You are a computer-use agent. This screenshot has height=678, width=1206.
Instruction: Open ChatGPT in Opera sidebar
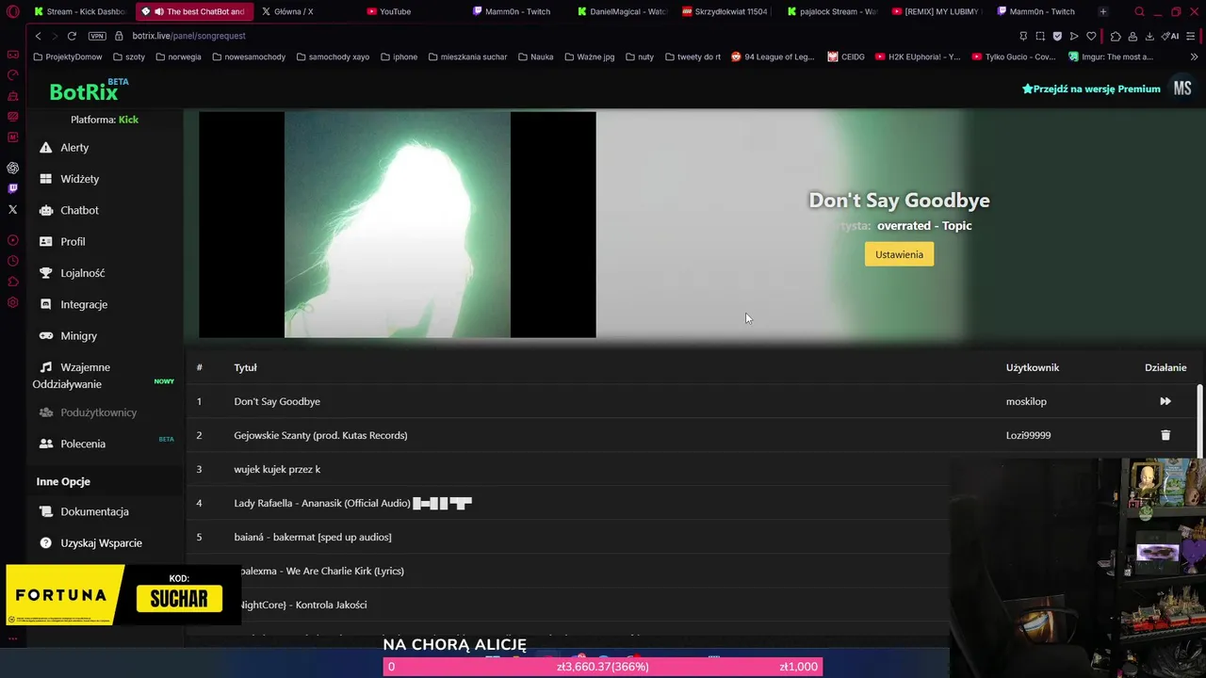point(12,168)
